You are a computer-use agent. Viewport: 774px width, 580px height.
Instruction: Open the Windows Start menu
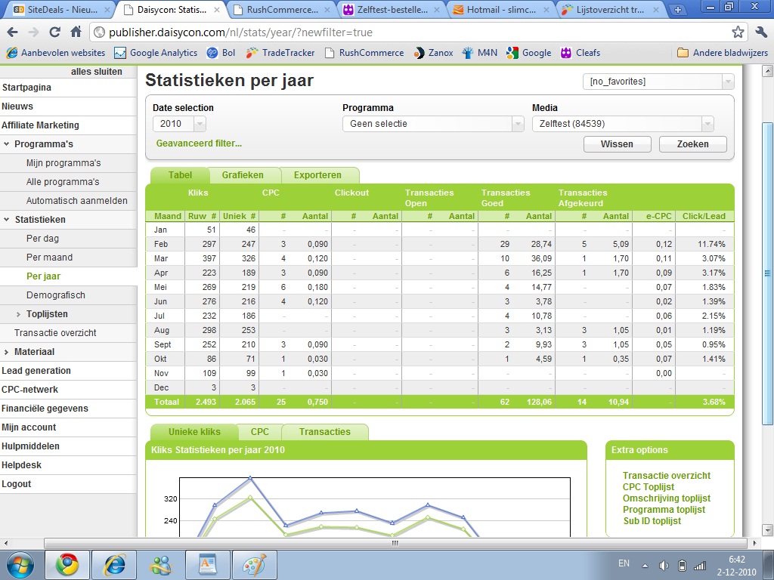click(x=20, y=565)
